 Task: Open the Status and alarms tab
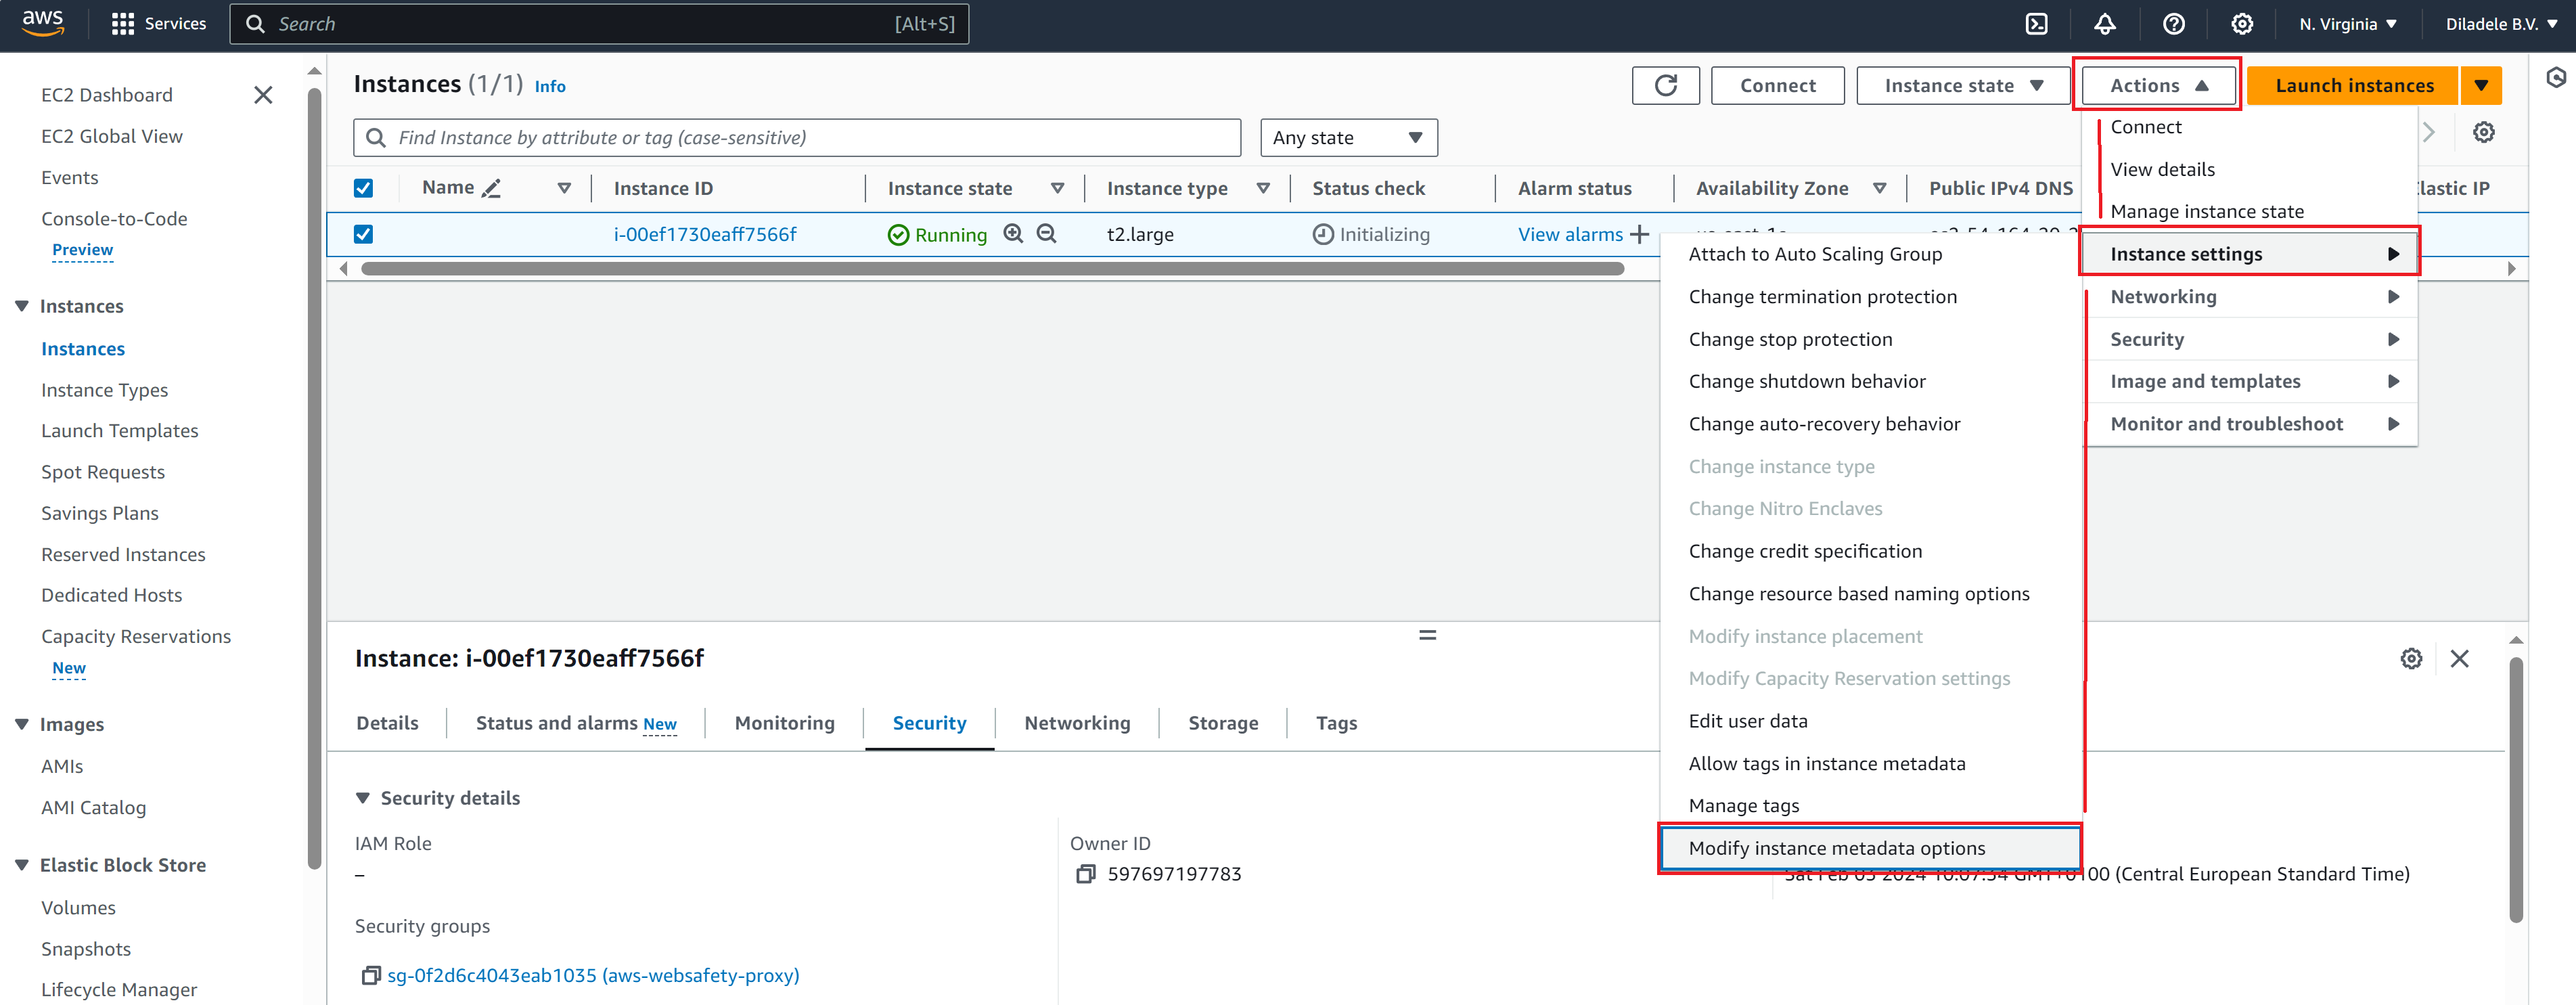pyautogui.click(x=576, y=723)
